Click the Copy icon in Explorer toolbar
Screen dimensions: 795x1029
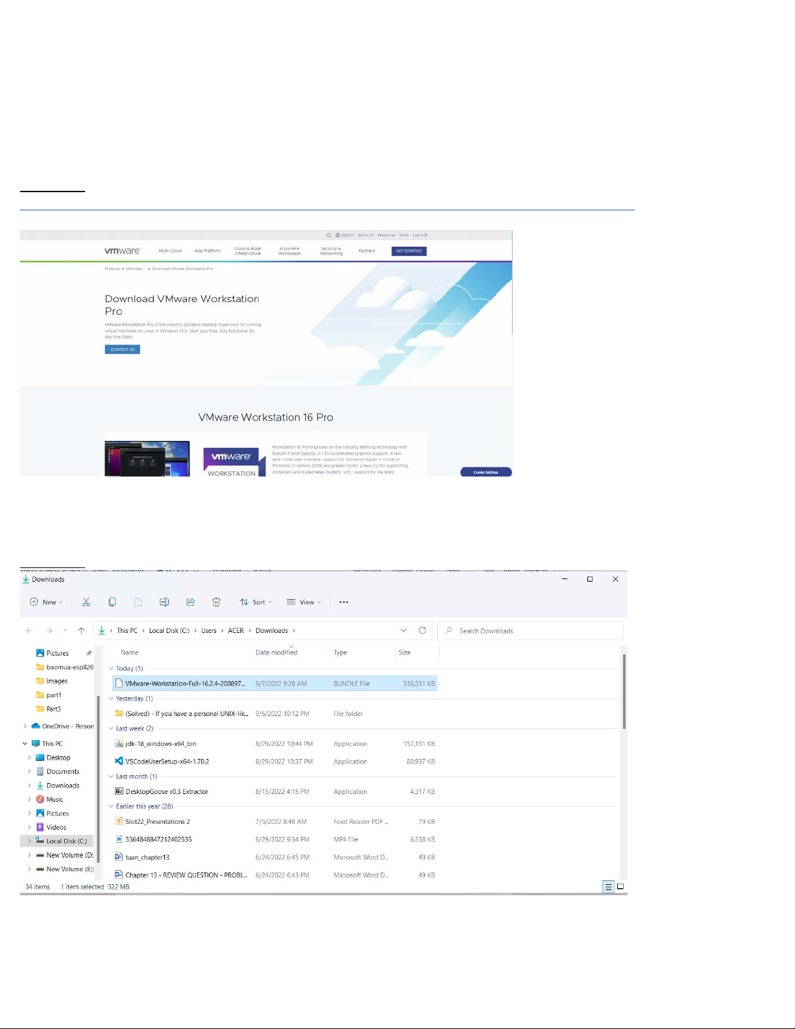point(112,602)
